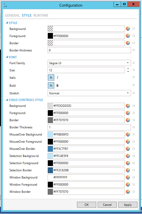Open color wheel beside Window Border
This screenshot has width=142, height=214.
[x=128, y=192]
